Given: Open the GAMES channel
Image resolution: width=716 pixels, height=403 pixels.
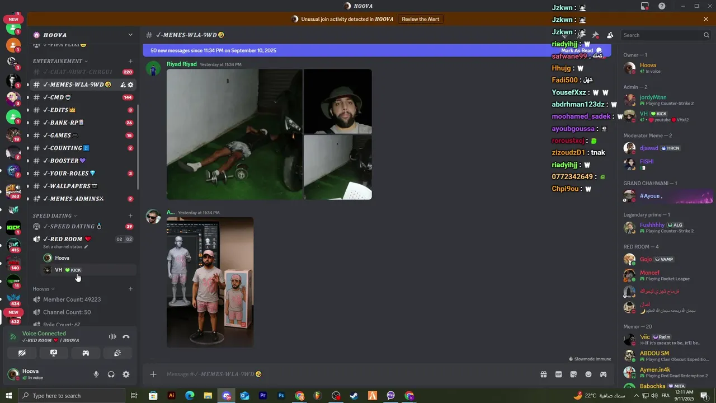Looking at the screenshot, I should [83, 135].
